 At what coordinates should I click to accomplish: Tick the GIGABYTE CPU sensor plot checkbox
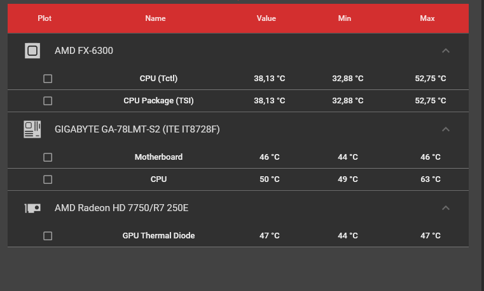coord(48,179)
